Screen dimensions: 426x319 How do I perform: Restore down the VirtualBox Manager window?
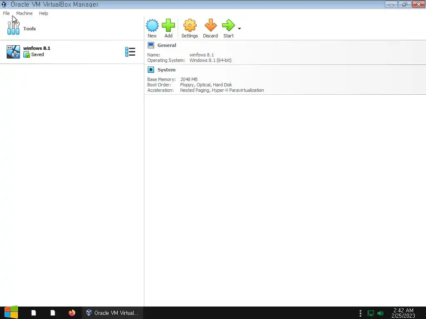[x=405, y=4]
